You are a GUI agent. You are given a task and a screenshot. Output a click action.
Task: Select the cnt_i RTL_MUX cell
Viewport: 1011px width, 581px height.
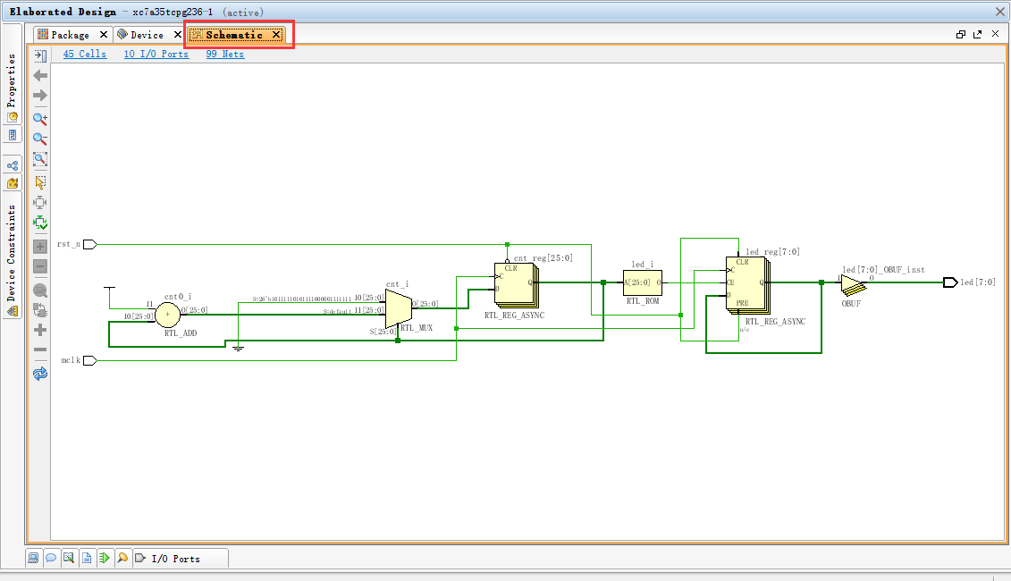click(399, 309)
